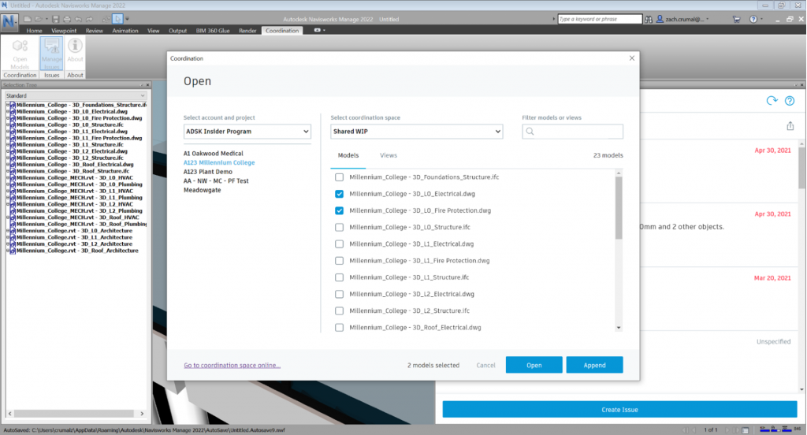Viewport: 807px width, 435px height.
Task: Follow the Go to coordination space online link
Action: (232, 366)
